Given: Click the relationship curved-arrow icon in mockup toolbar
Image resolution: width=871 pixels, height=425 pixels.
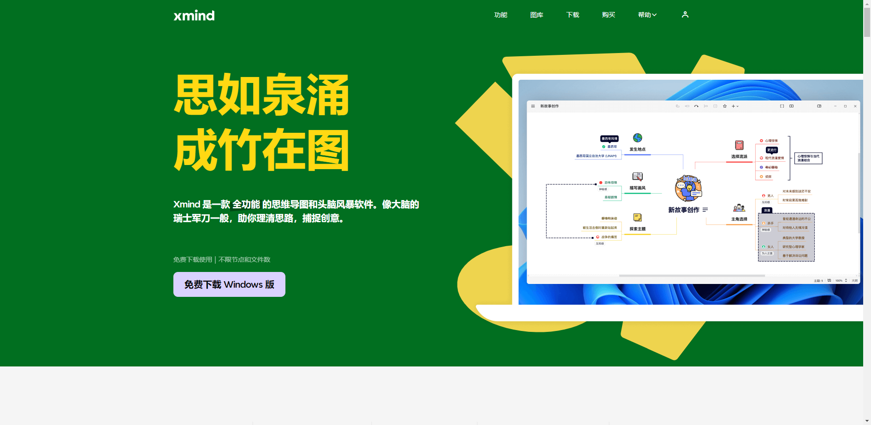Looking at the screenshot, I should [696, 106].
